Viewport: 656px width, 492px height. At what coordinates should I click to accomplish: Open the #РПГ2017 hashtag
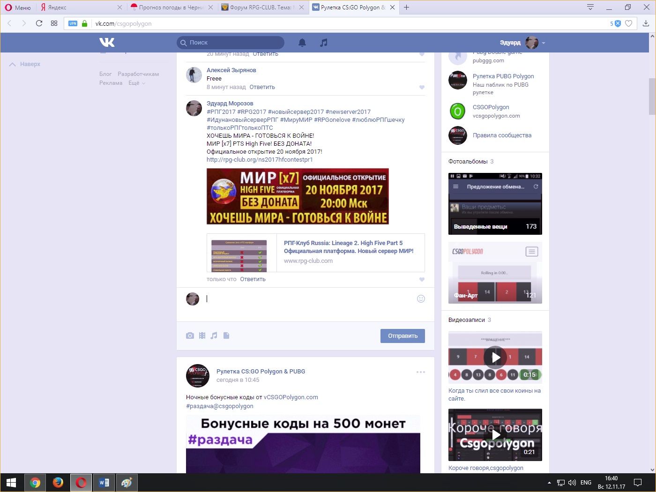click(x=221, y=112)
